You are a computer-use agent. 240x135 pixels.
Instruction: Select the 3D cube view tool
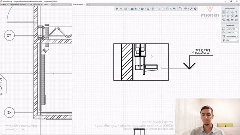click(x=236, y=16)
